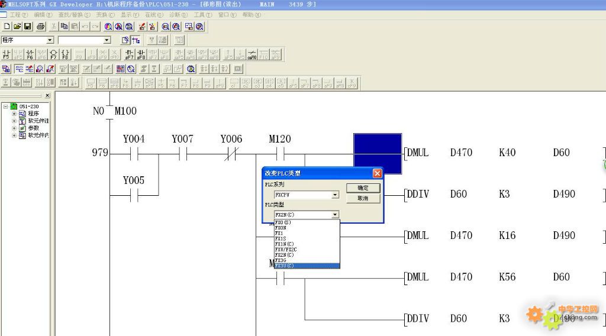This screenshot has height=336, width=606.
Task: Insert a falling pulse contact (sF8)
Action: click(141, 54)
